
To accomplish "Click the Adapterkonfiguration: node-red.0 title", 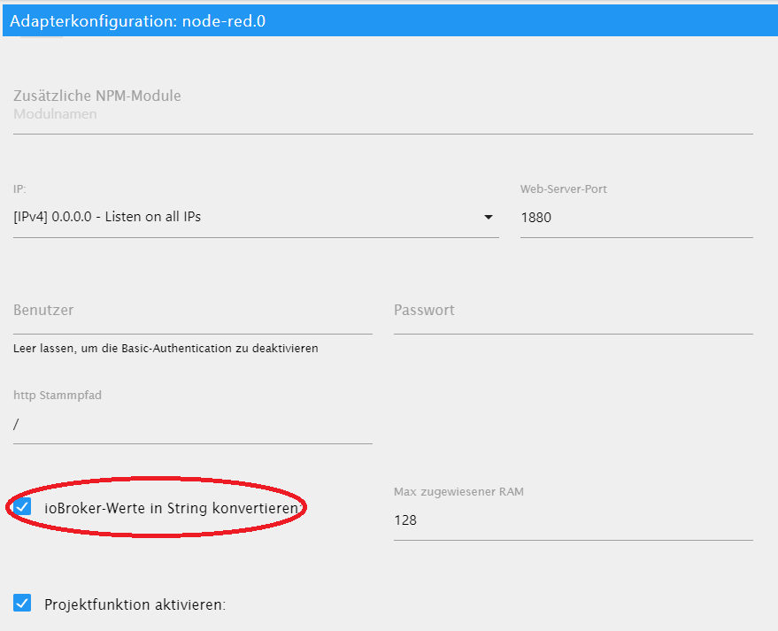I will 137,21.
